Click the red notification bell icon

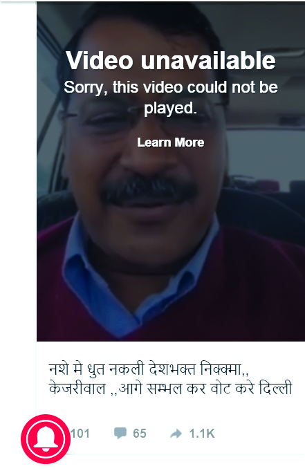(46, 439)
